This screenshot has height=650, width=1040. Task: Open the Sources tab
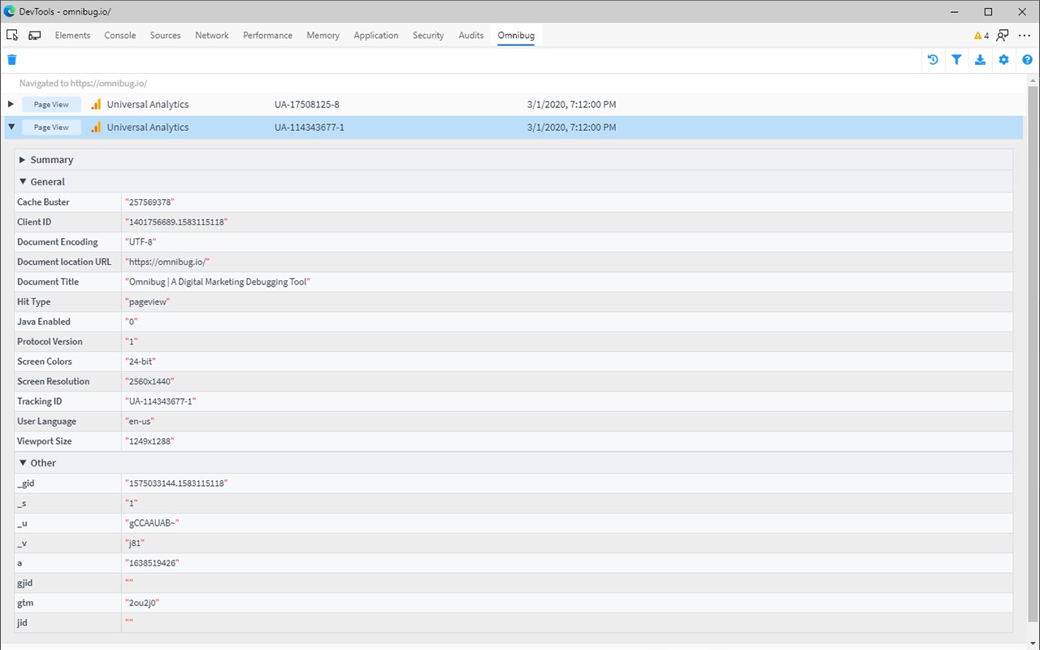click(x=165, y=36)
